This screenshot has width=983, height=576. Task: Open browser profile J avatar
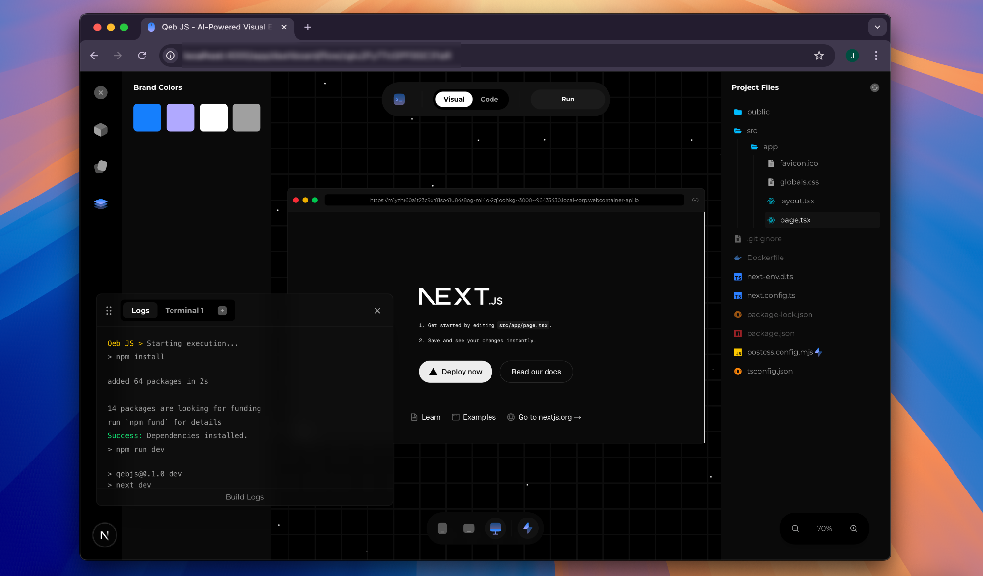coord(852,56)
